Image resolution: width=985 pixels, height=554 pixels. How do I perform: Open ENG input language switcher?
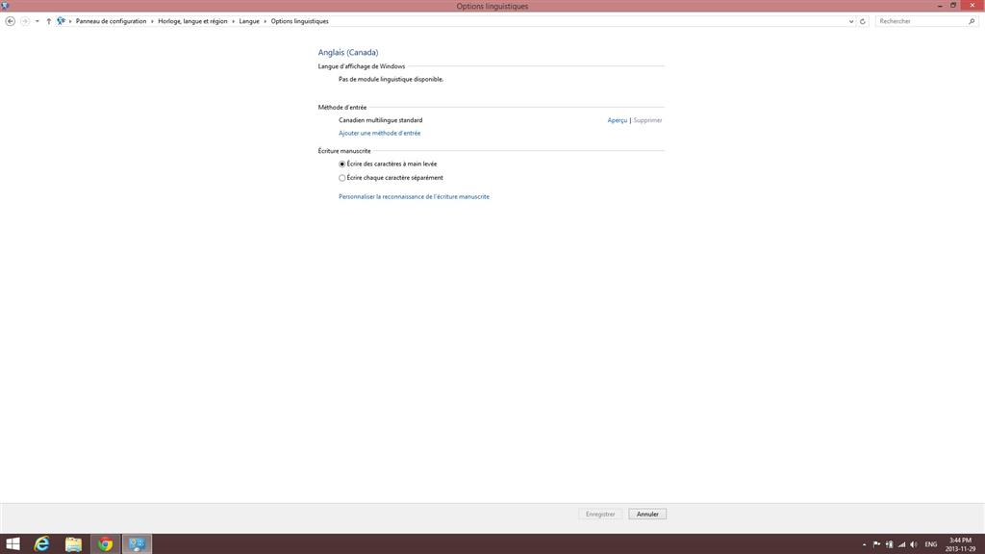pyautogui.click(x=931, y=544)
